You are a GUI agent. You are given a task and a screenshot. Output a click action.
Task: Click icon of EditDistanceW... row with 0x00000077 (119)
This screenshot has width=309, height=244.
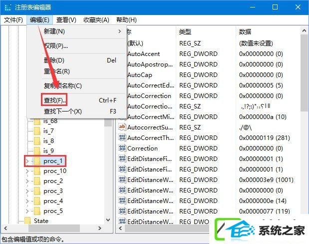122,211
